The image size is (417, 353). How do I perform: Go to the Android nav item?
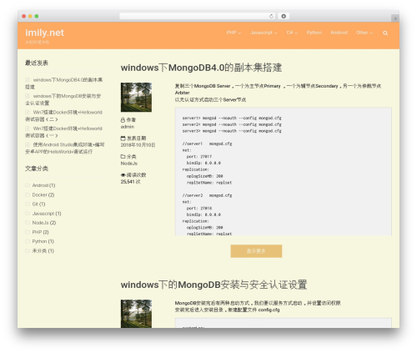tap(339, 33)
